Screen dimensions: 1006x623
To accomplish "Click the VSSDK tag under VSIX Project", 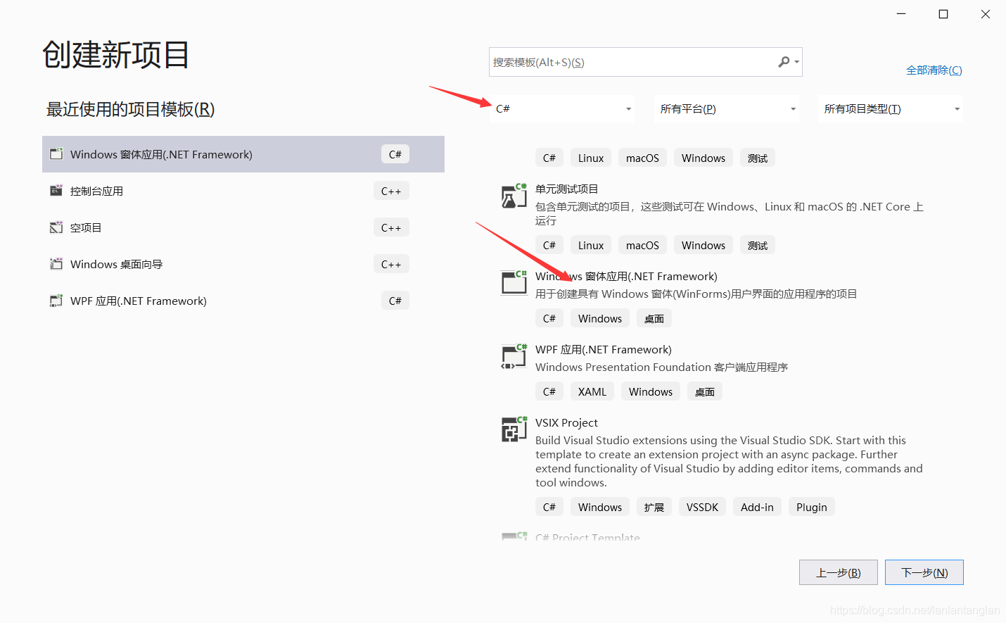I will (x=702, y=507).
